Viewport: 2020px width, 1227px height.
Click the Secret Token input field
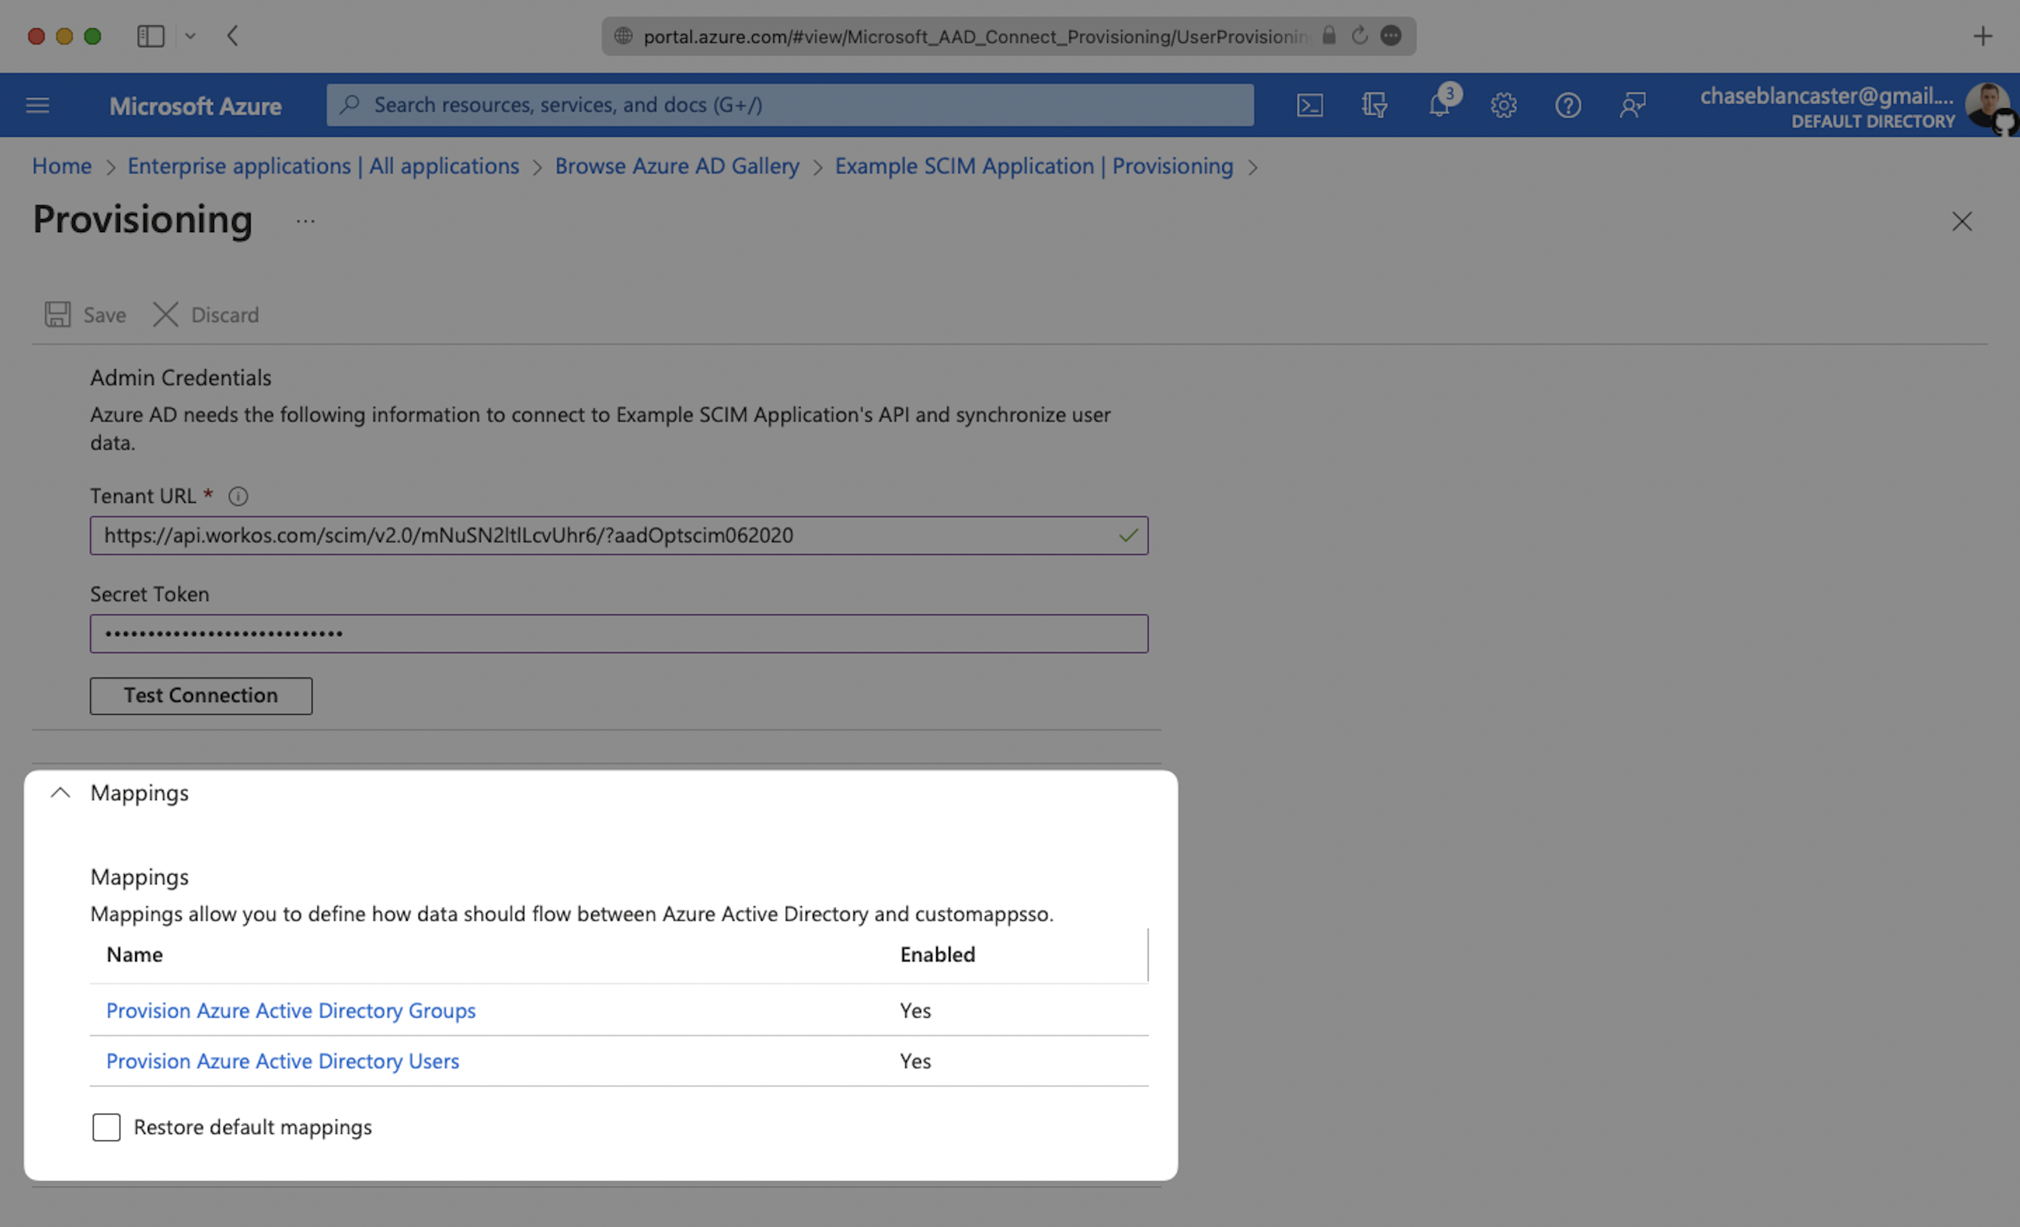[x=619, y=634]
